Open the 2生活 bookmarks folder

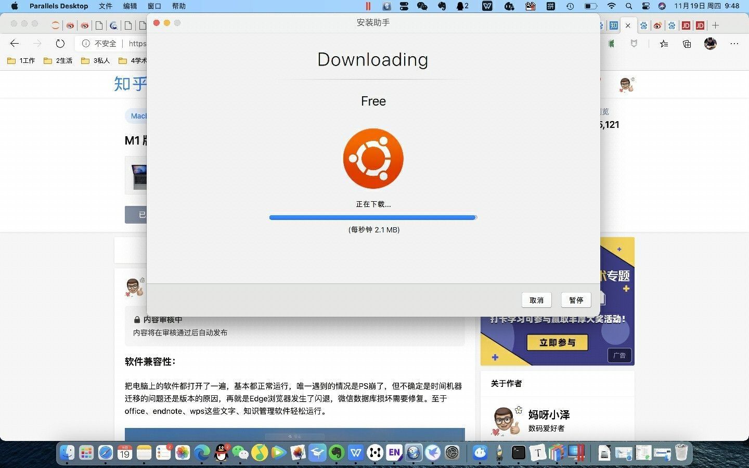point(58,61)
